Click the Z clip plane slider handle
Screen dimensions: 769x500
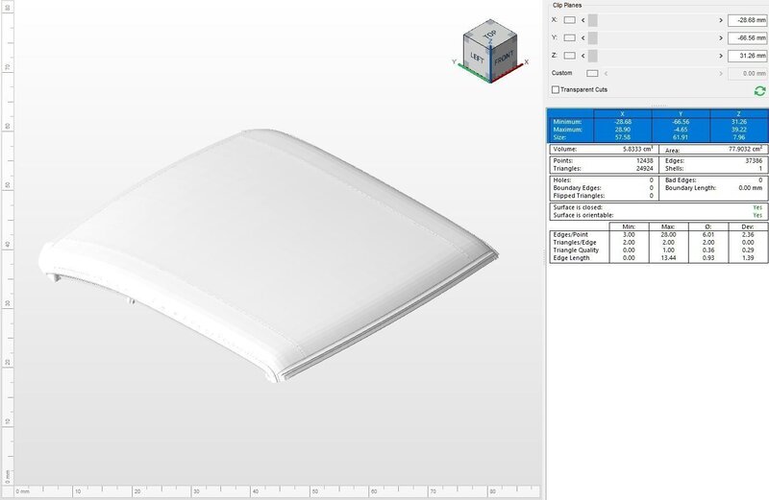point(593,56)
